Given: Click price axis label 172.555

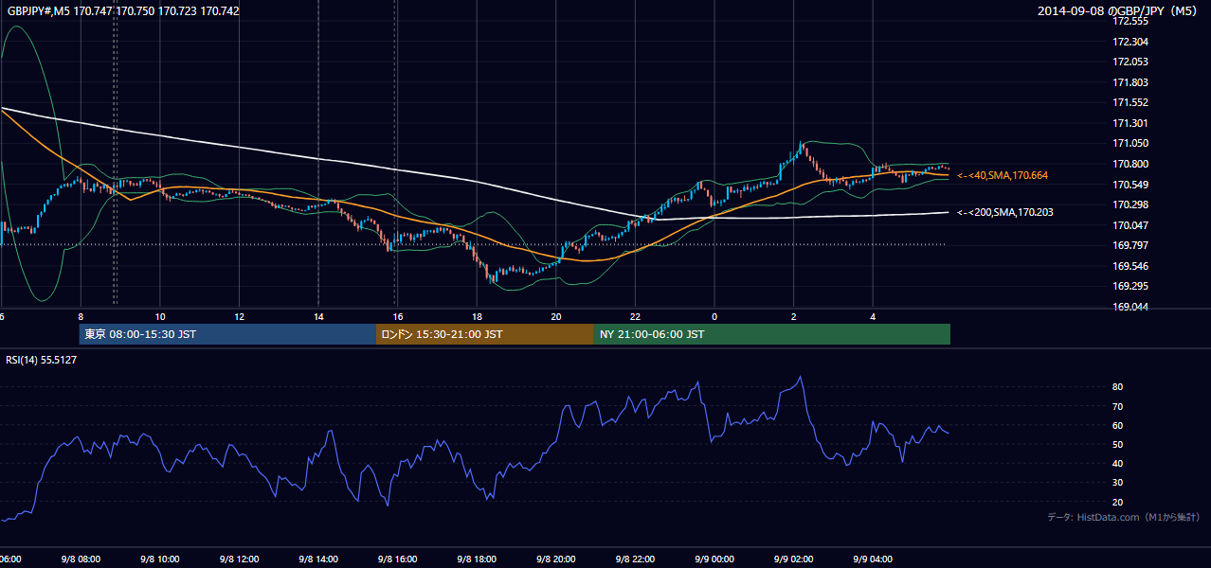Looking at the screenshot, I should tap(1130, 21).
